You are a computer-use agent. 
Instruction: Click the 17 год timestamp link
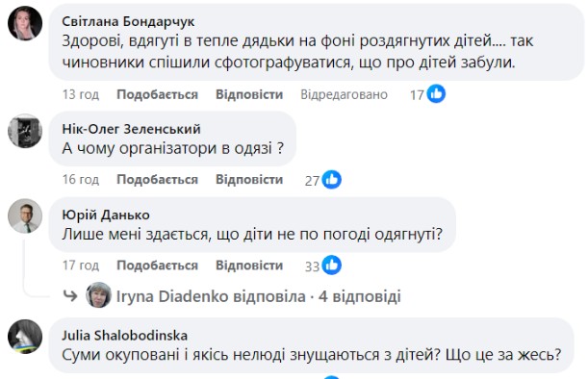pos(81,265)
